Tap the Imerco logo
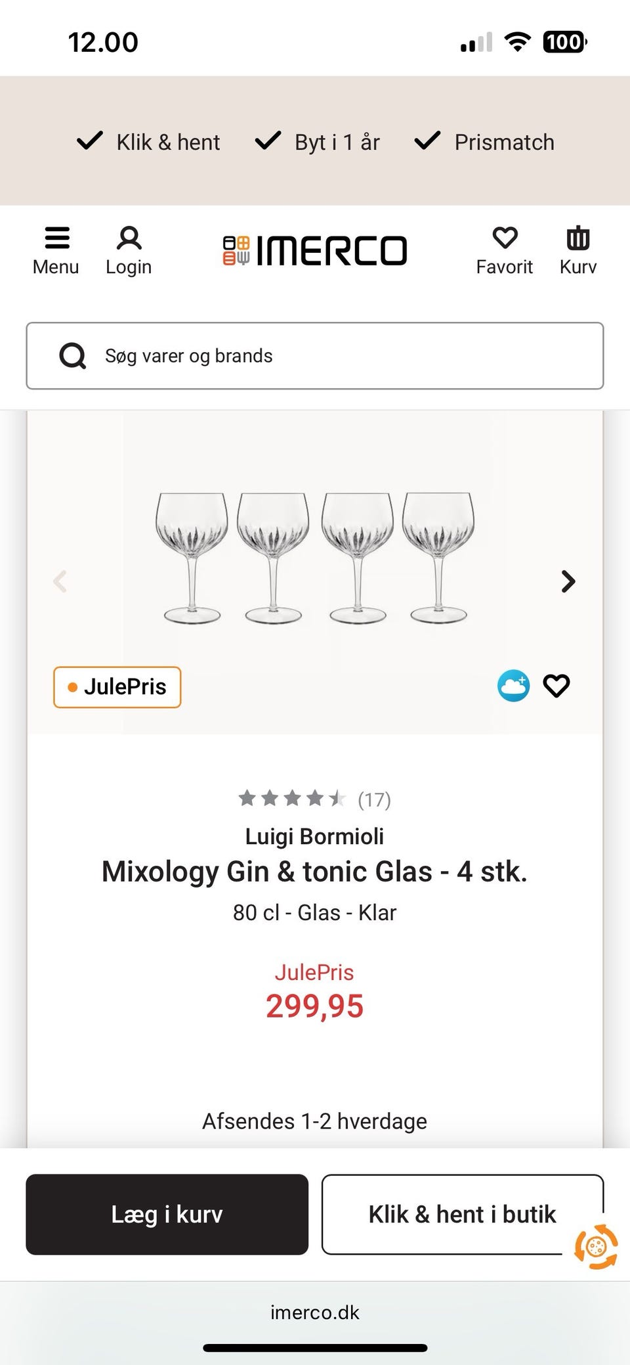The height and width of the screenshot is (1365, 630). pos(315,251)
